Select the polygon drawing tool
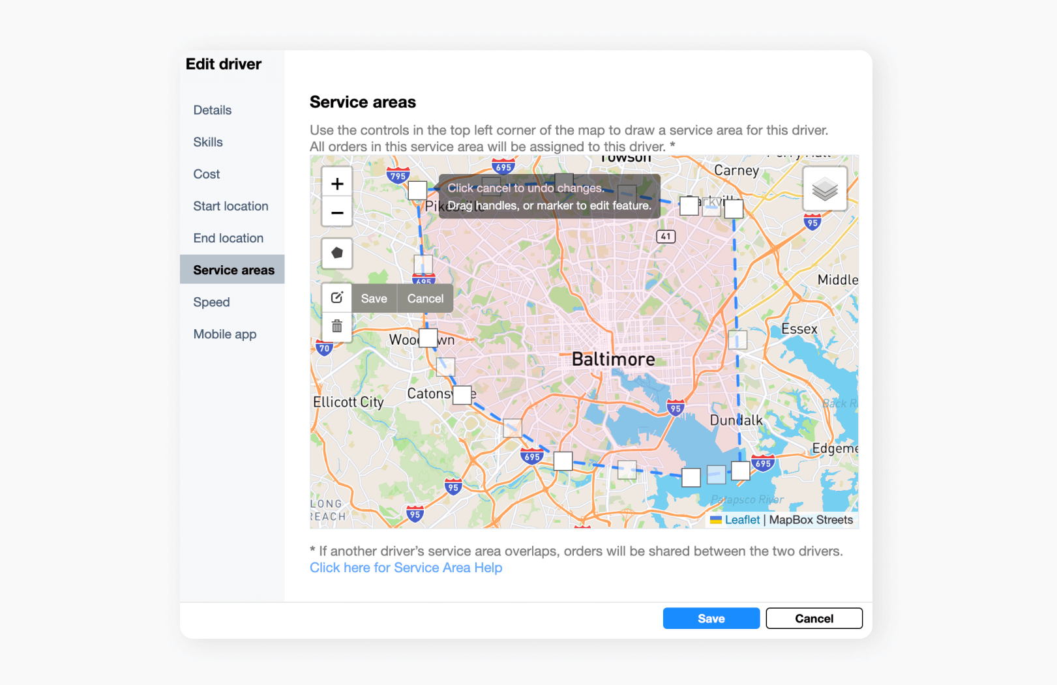The height and width of the screenshot is (685, 1057). click(x=336, y=254)
